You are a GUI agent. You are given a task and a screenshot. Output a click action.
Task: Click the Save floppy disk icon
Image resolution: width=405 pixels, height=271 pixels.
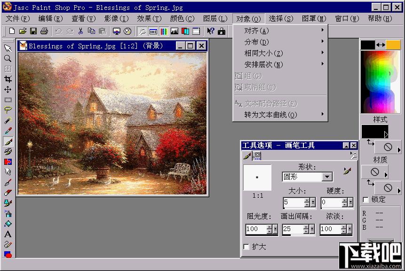tap(33, 31)
